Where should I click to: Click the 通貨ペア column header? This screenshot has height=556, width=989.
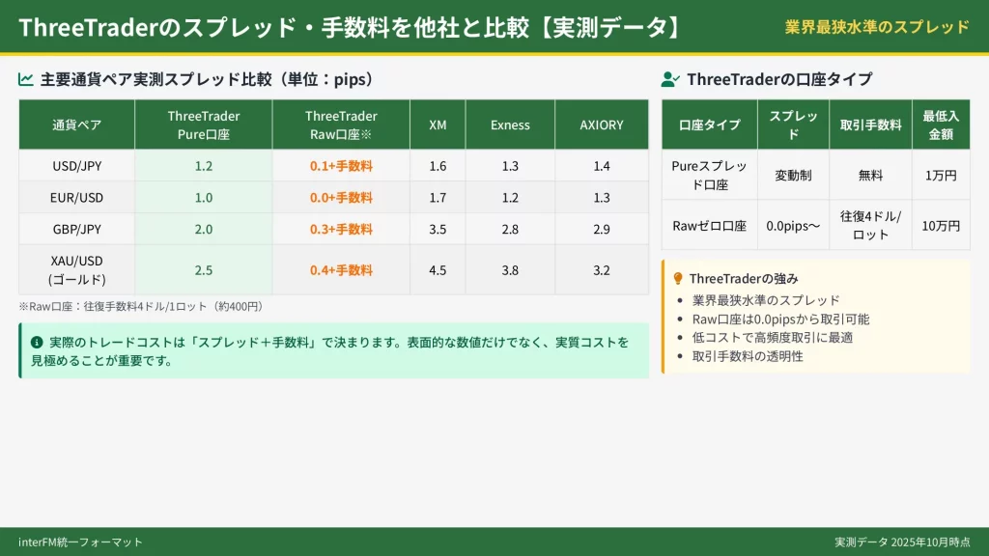(x=76, y=125)
